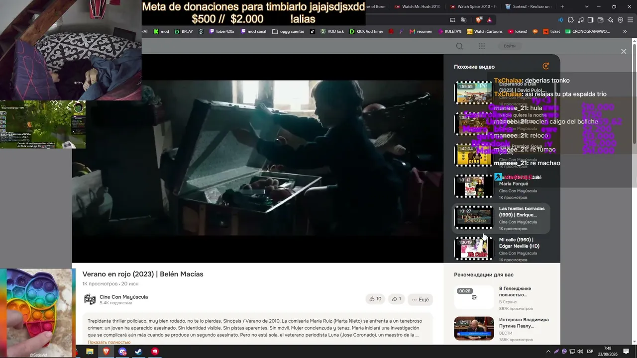Open File Explorer from the taskbar
637x358 pixels.
point(90,352)
